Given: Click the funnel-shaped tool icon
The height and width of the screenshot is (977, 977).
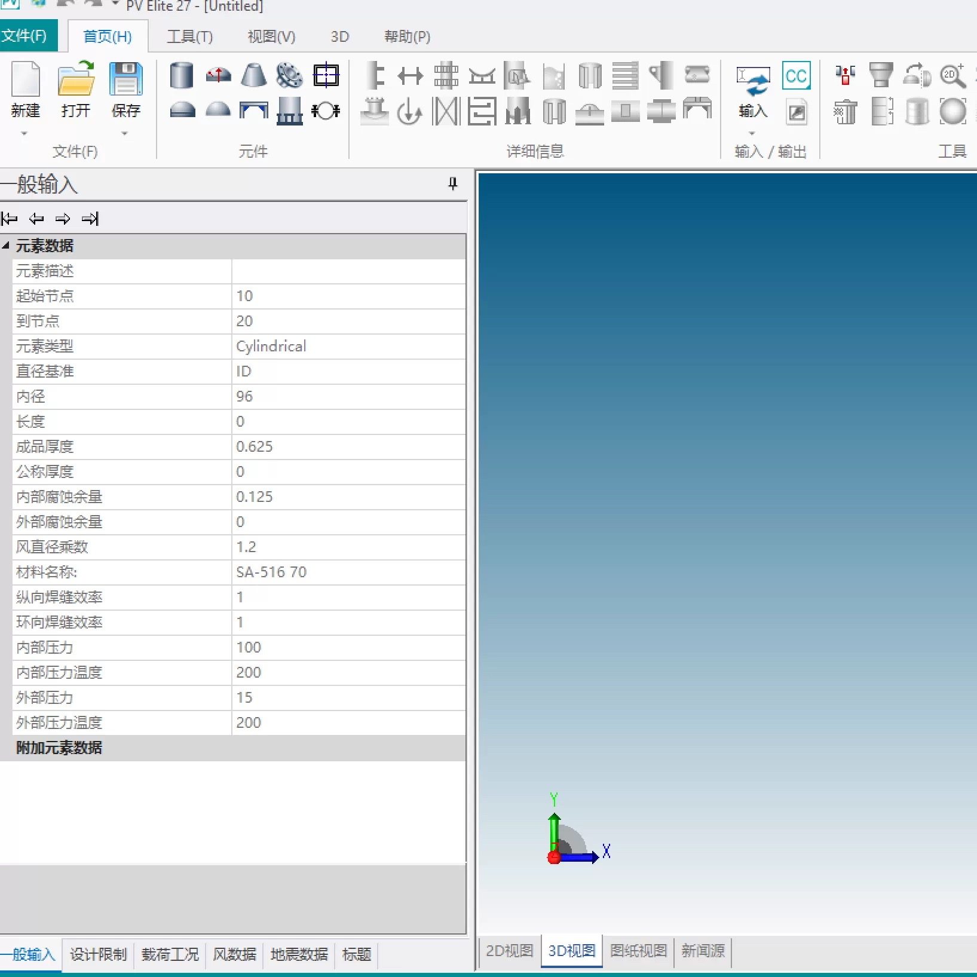Looking at the screenshot, I should (x=881, y=75).
